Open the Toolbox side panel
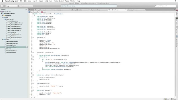The height and width of the screenshot is (100, 178). 177,12
